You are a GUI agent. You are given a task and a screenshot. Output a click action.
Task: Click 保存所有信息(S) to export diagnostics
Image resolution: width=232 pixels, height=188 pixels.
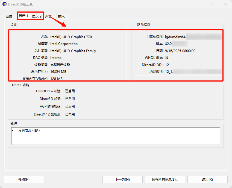pyautogui.click(x=165, y=179)
